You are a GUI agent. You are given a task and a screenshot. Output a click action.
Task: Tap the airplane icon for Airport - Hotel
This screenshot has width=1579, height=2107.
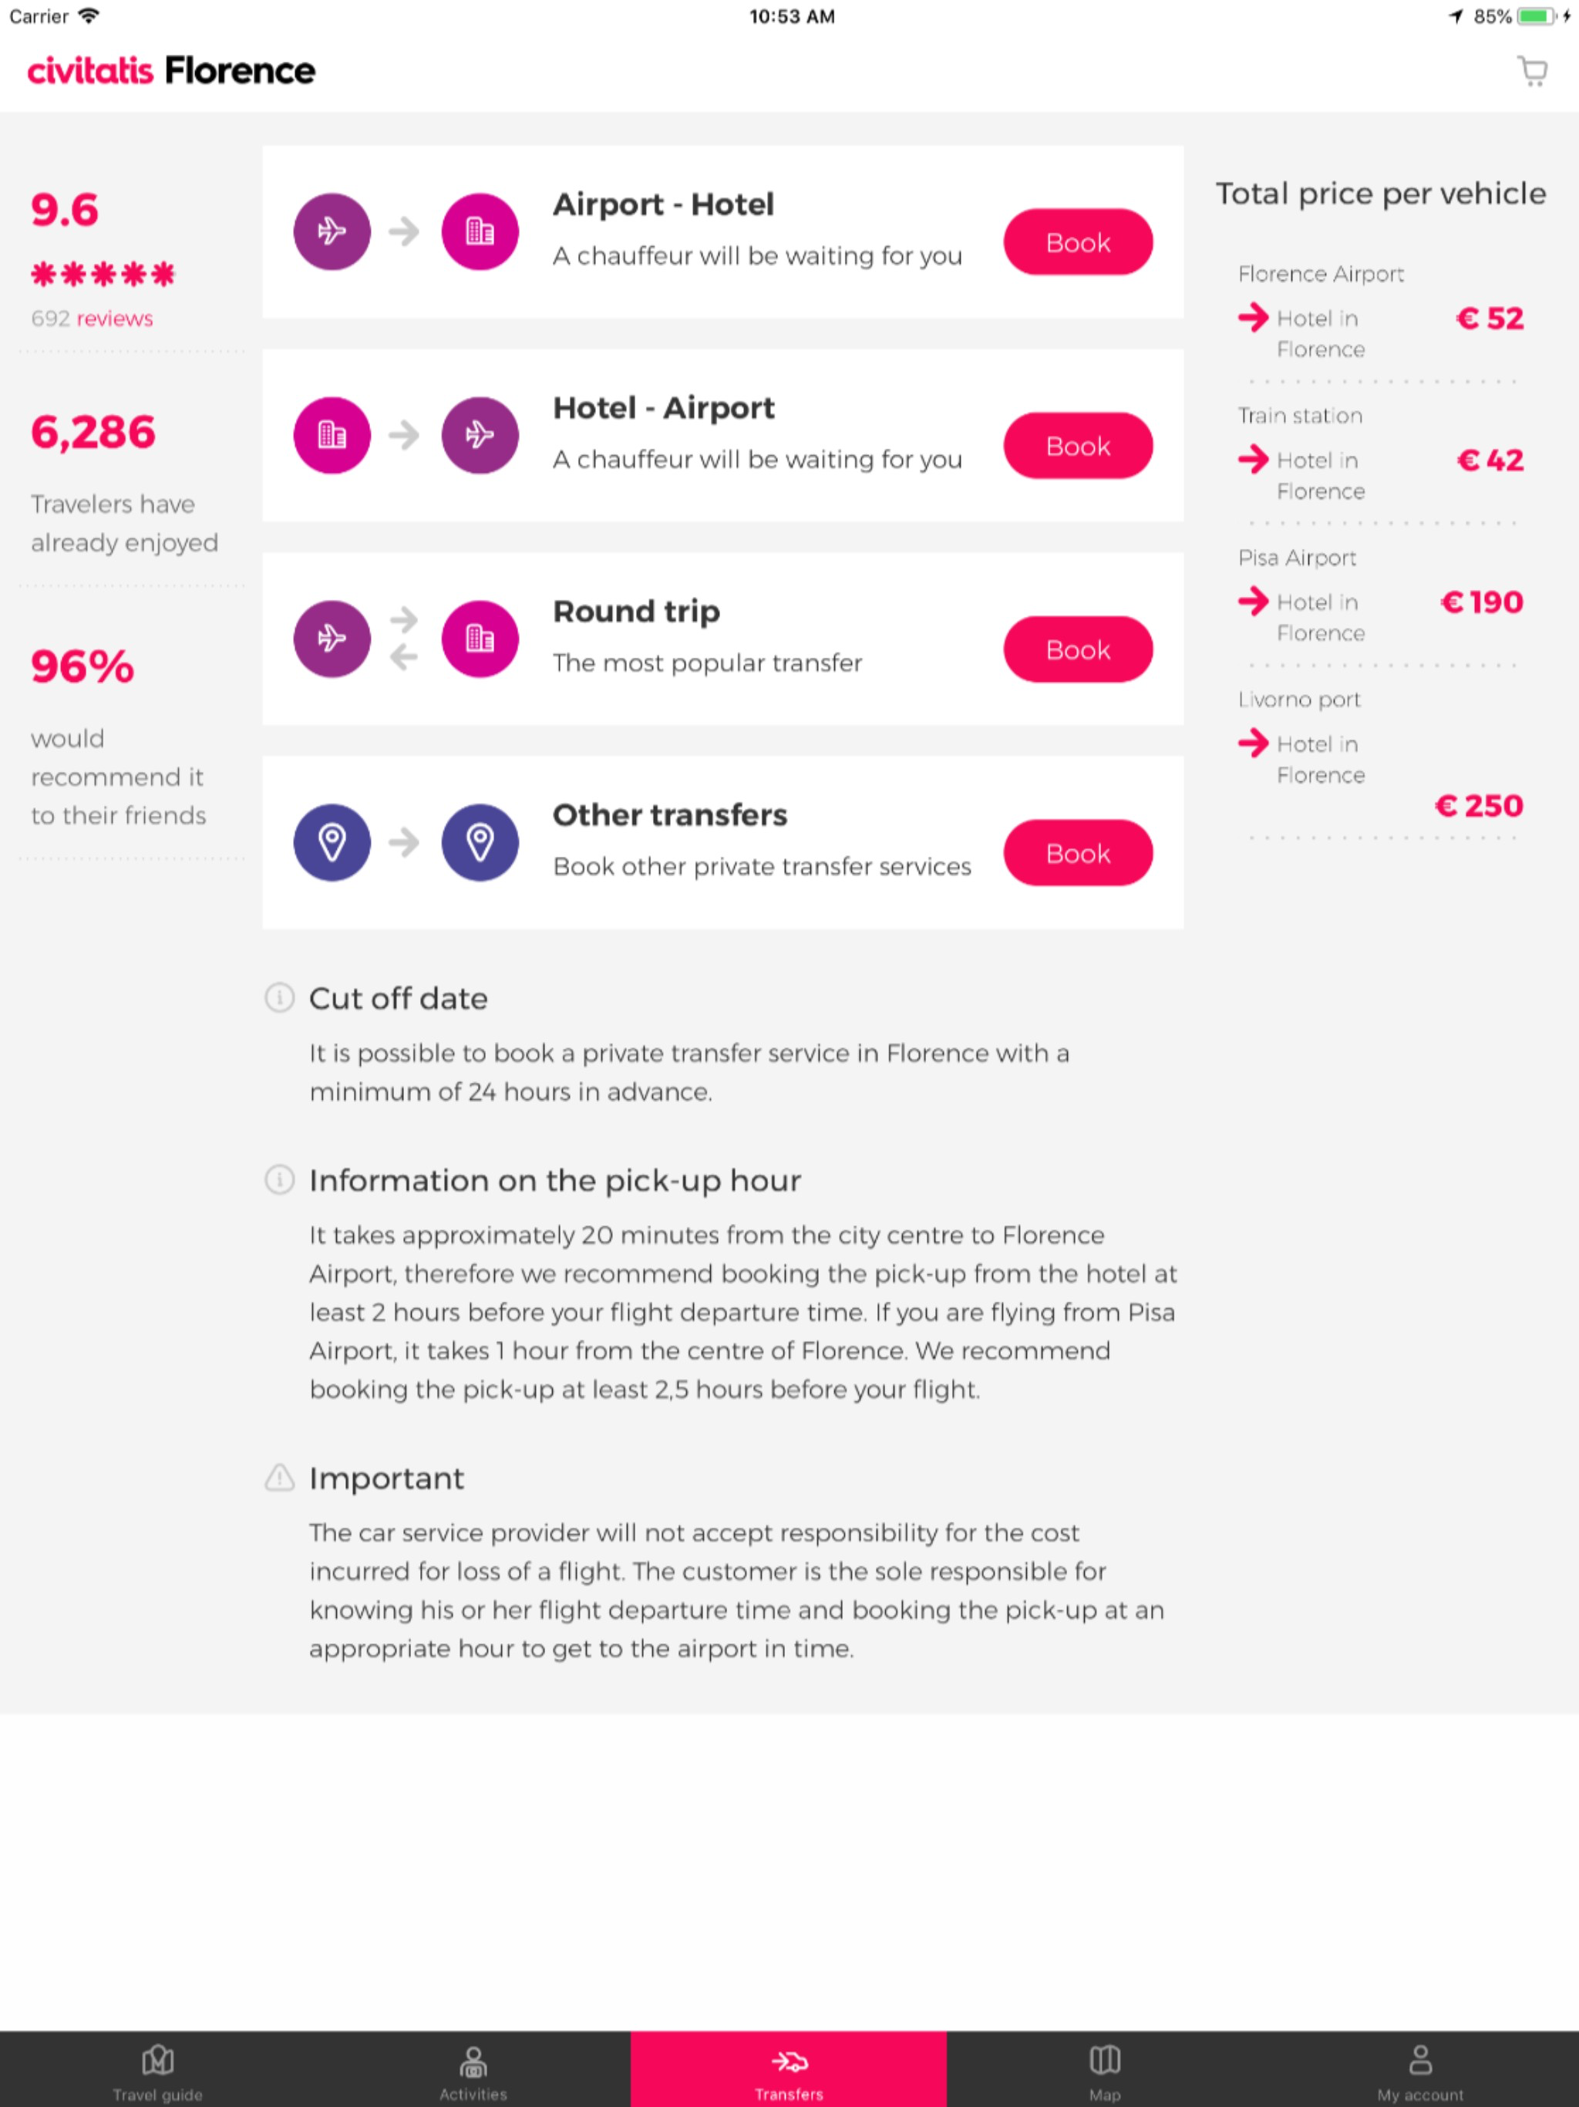coord(332,231)
